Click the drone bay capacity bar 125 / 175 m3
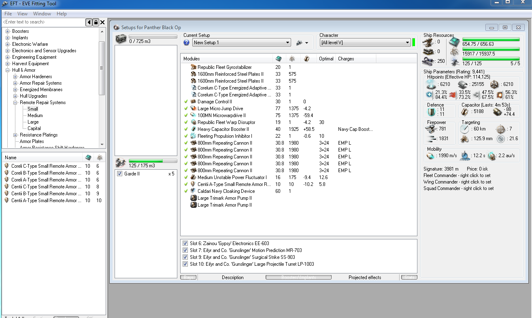Viewport: 532px width, 318px height. tap(153, 161)
